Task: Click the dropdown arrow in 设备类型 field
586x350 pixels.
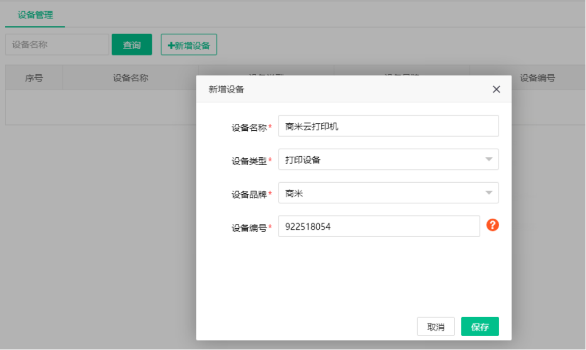Action: coord(489,159)
